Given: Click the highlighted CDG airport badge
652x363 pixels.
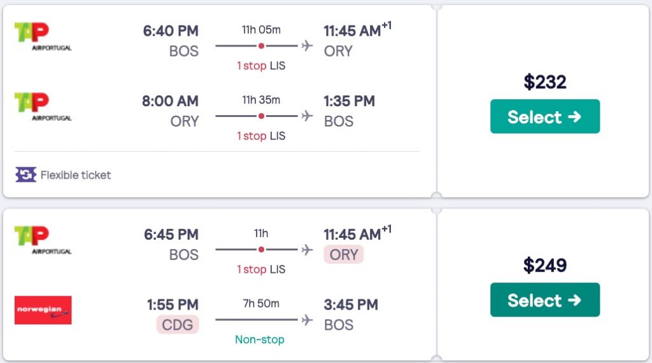Looking at the screenshot, I should pyautogui.click(x=178, y=325).
